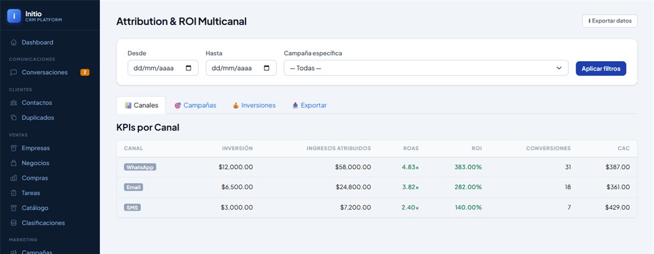654x254 pixels.
Task: Click the CAC column header
Action: 624,148
